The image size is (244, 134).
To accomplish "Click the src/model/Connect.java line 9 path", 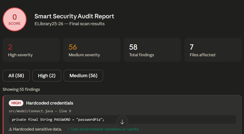I will coord(40,111).
